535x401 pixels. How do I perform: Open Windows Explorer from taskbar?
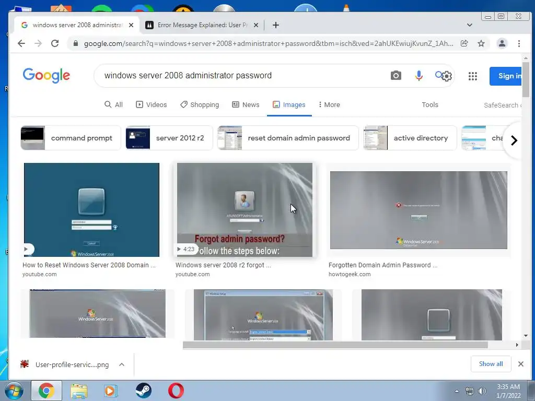pyautogui.click(x=79, y=391)
